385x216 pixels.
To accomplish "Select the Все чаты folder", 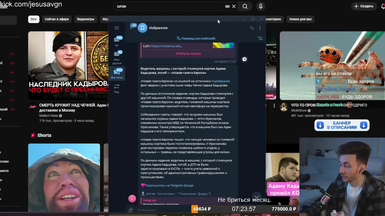I will point(117,74).
